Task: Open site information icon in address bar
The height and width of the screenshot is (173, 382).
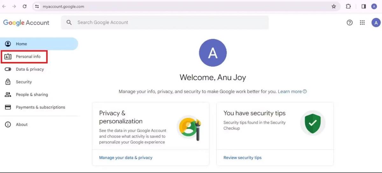Action: (37, 6)
